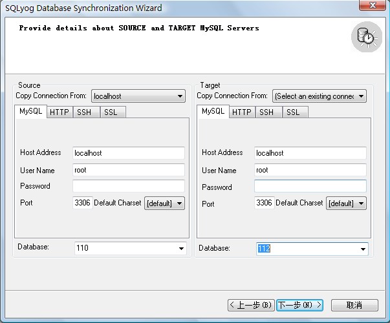Focus the Source Port field

pos(83,203)
